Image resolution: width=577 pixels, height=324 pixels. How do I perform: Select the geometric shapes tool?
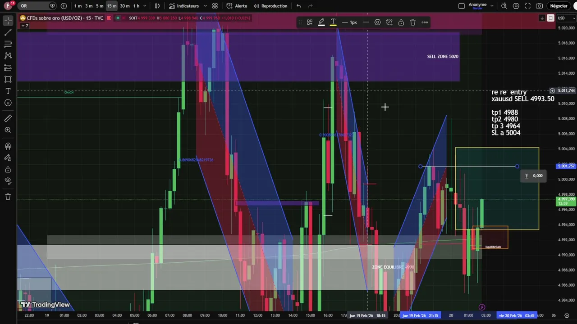click(8, 79)
